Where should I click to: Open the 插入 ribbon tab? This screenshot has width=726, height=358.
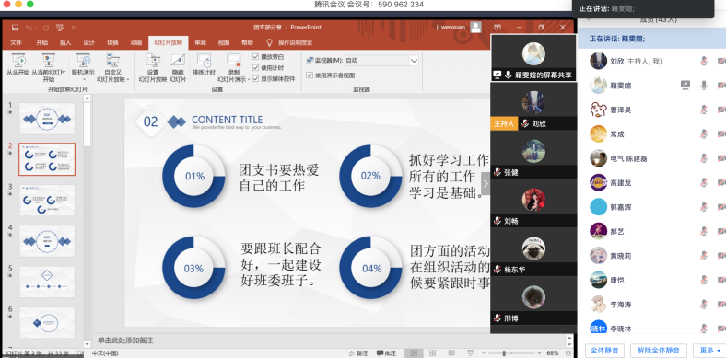tap(65, 42)
